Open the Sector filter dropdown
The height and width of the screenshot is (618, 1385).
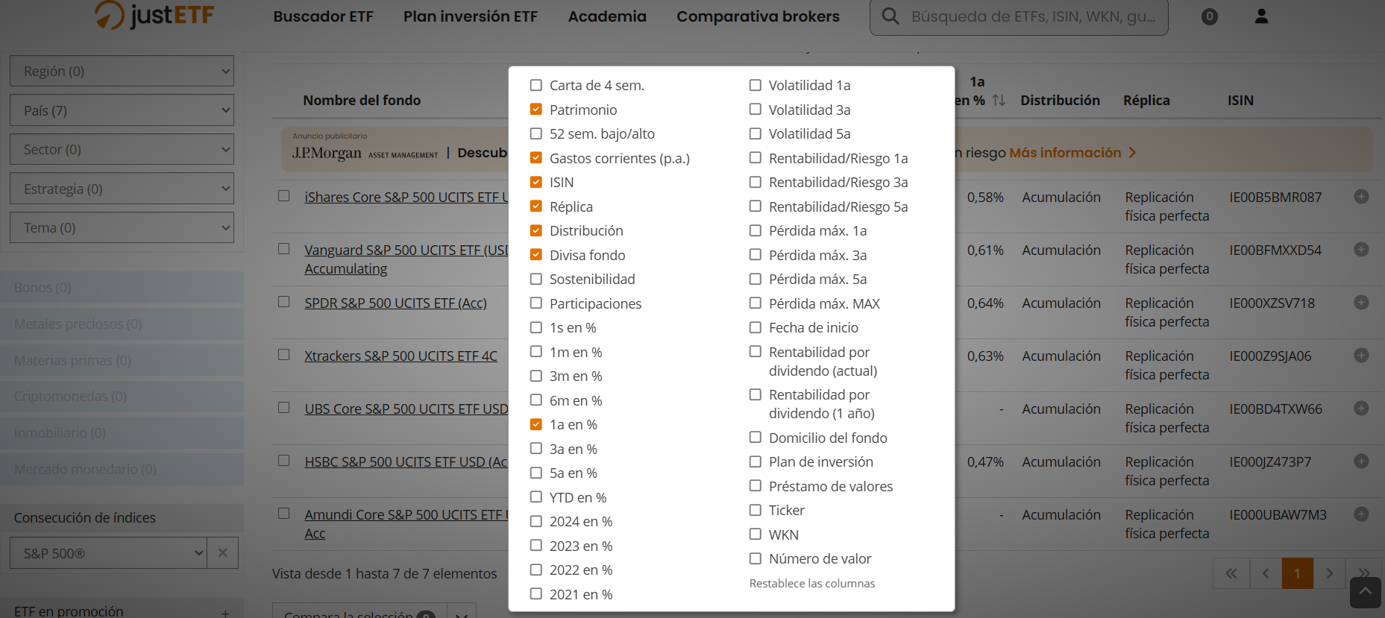(122, 149)
